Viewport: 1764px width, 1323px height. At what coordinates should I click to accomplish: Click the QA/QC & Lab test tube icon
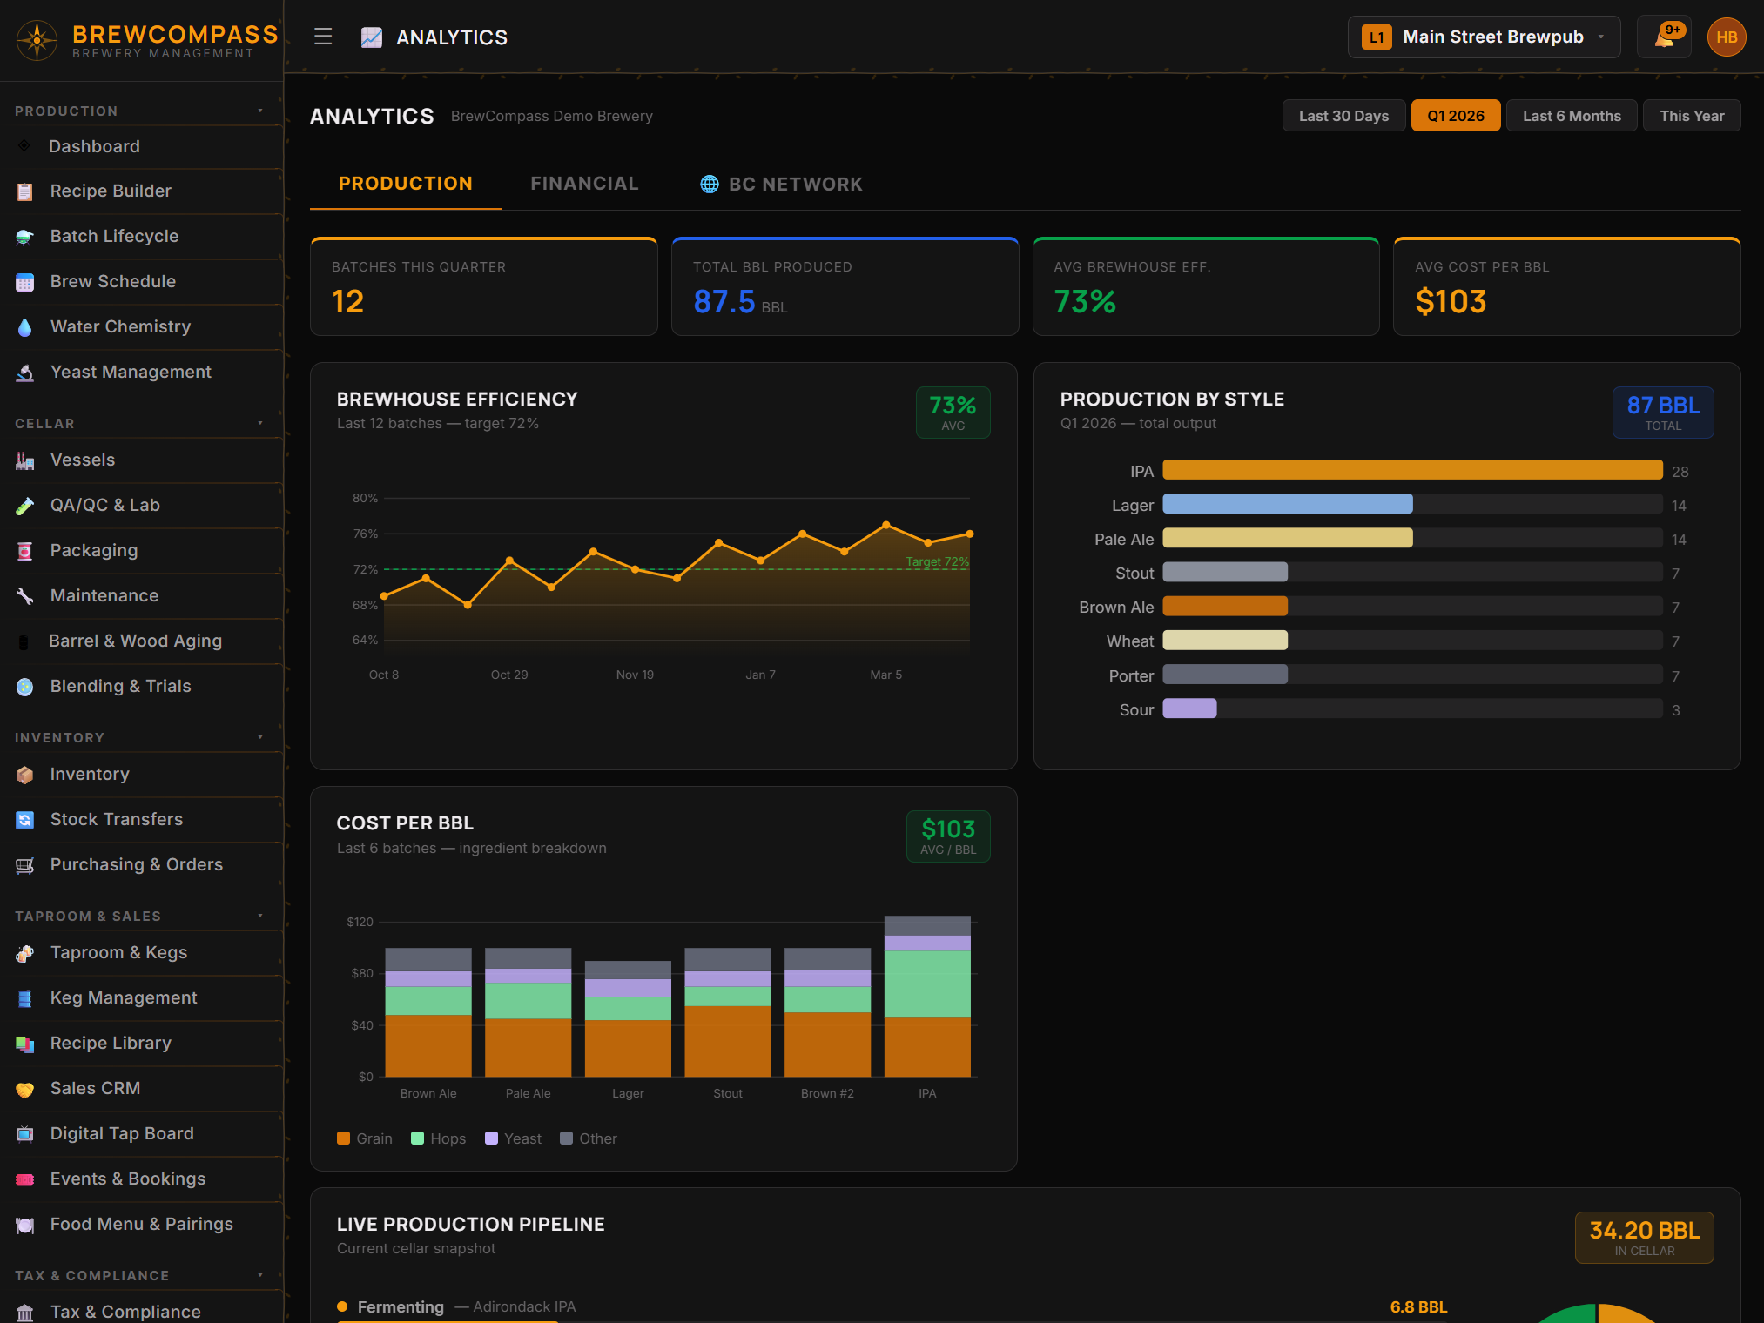click(x=25, y=506)
